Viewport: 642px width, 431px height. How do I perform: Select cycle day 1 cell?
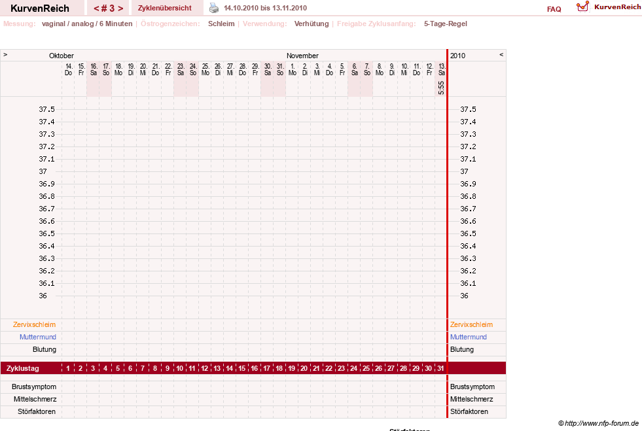point(68,368)
